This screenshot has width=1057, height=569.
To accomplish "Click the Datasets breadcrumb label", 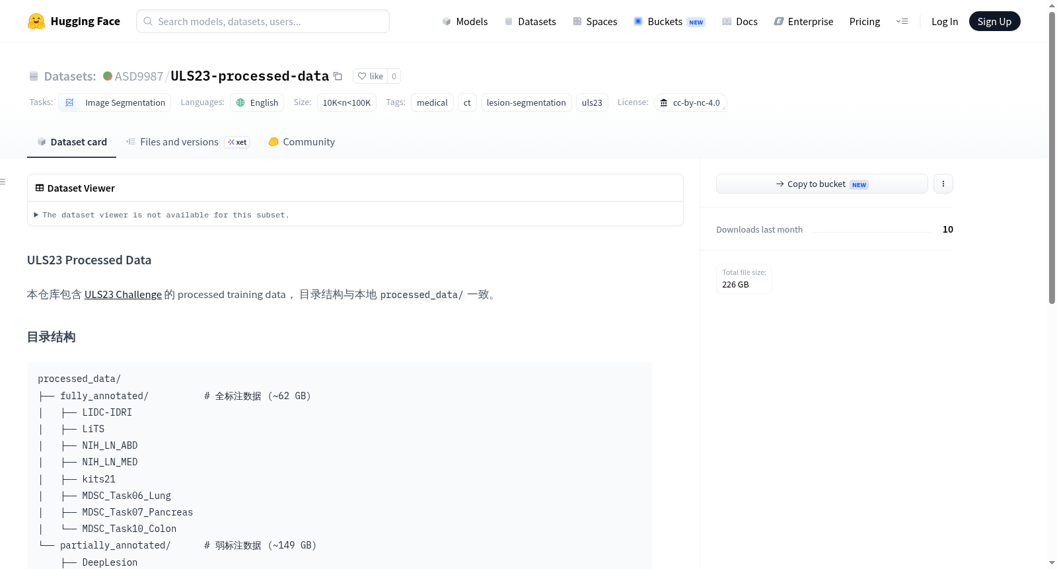I will pyautogui.click(x=70, y=76).
